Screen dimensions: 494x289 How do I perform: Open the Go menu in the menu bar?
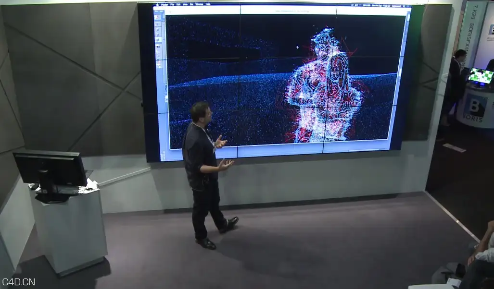tap(191, 4)
